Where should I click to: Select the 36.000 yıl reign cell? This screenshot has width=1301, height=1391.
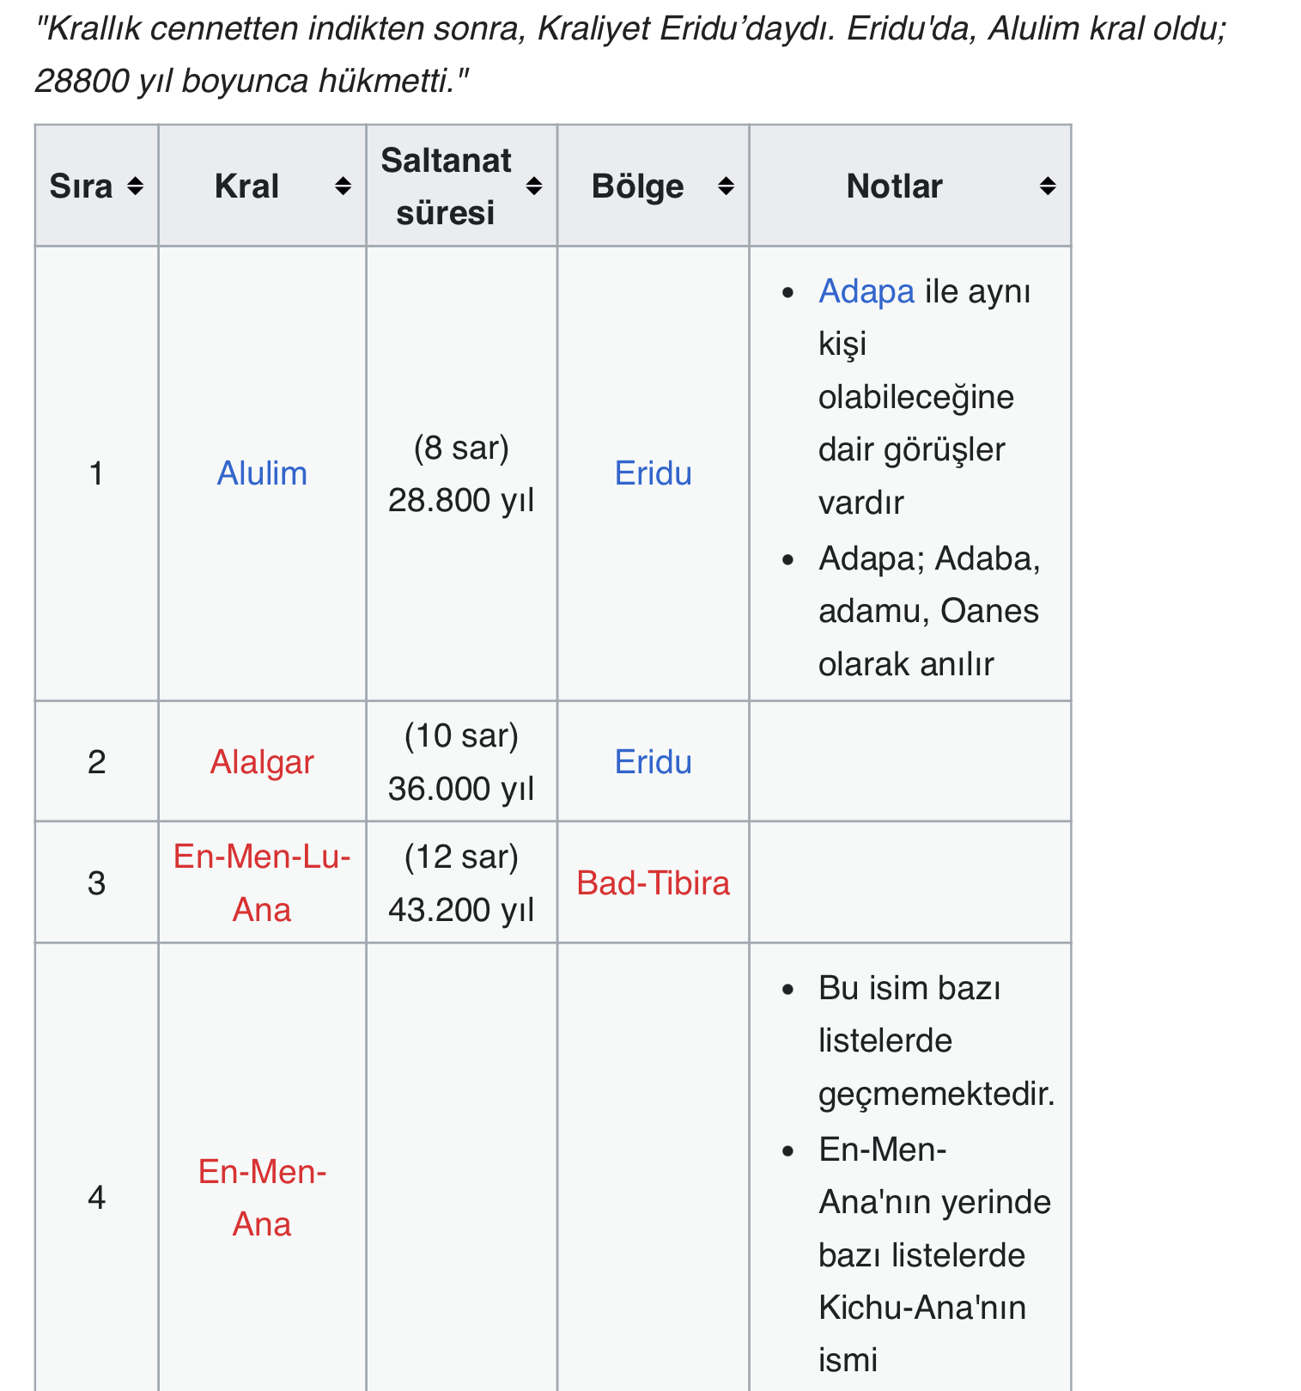(461, 789)
